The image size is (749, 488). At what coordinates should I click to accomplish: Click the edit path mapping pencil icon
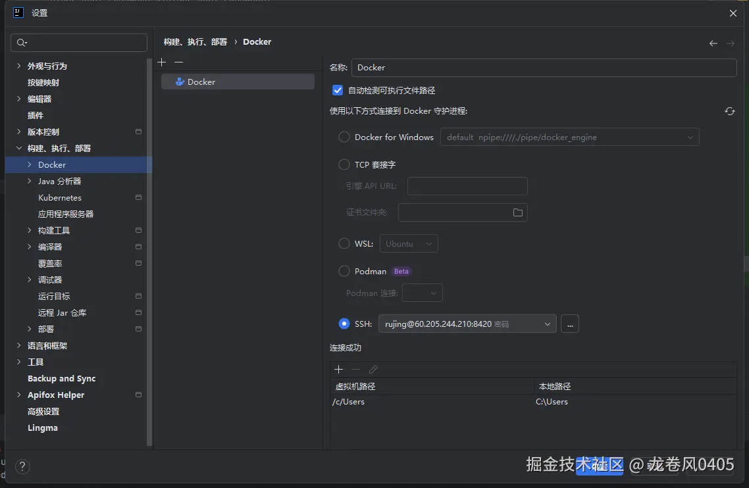[x=373, y=369]
